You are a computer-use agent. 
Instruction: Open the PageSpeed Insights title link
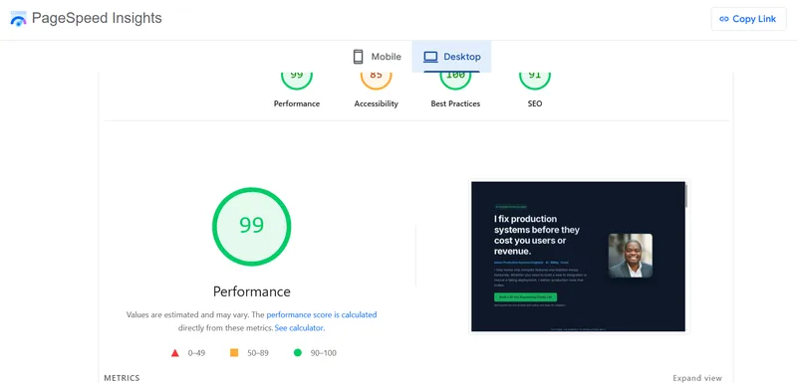point(97,18)
